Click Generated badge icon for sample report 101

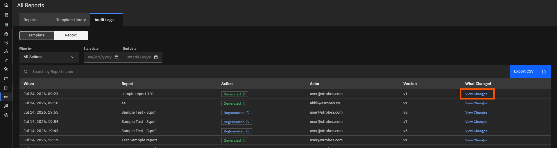[x=244, y=94]
